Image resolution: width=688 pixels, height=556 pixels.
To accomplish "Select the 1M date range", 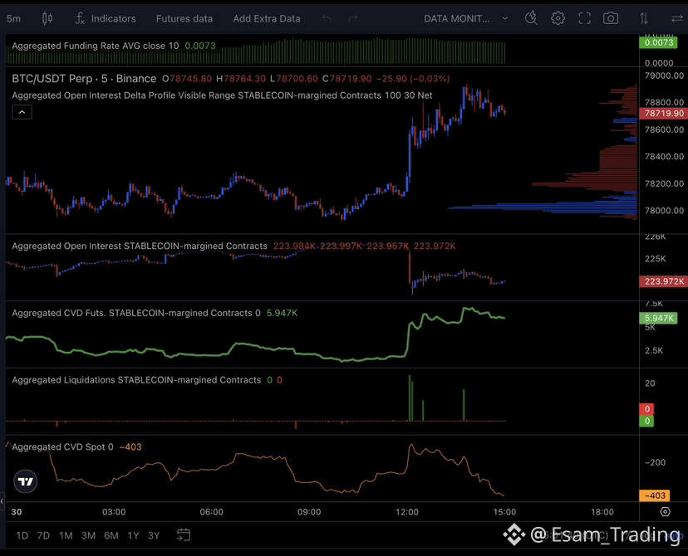I will coord(66,535).
